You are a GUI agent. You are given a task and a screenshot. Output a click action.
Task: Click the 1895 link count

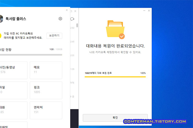(x=37, y=92)
